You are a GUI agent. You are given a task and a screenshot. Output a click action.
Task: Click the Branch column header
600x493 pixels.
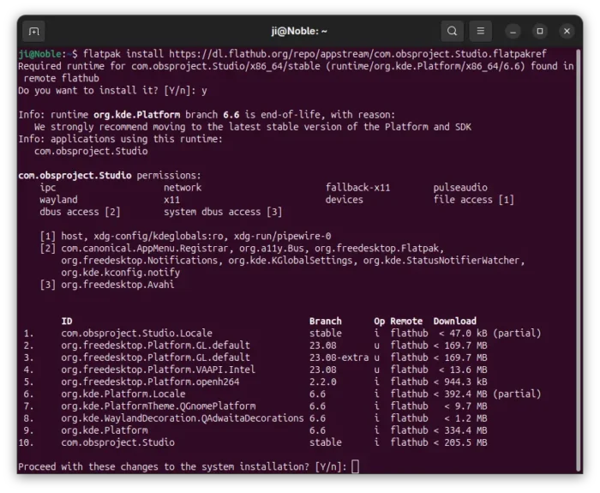326,322
